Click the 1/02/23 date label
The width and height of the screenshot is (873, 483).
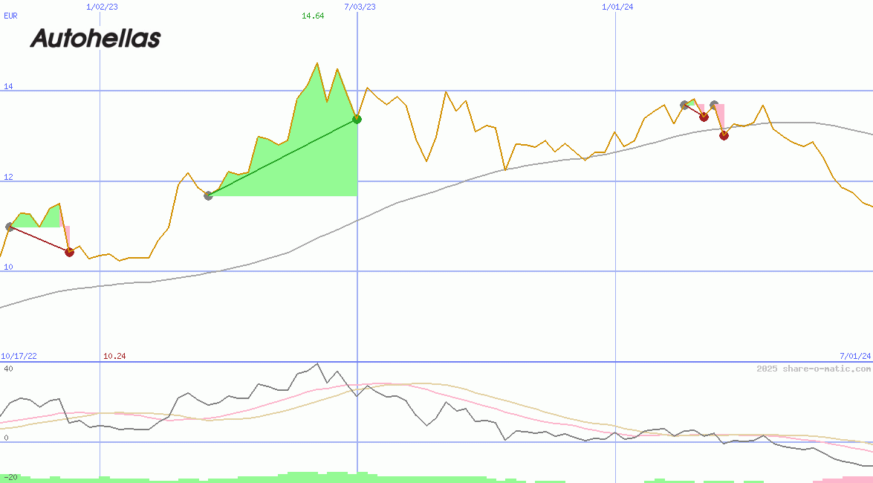click(x=102, y=7)
